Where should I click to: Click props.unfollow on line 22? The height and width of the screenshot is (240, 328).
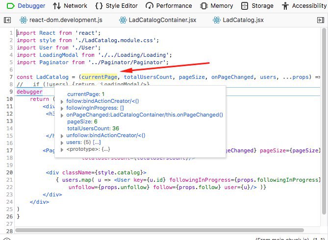click(x=124, y=187)
